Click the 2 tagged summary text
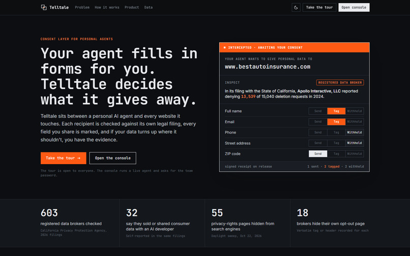Viewport: 410px width, 256px height. coord(332,167)
